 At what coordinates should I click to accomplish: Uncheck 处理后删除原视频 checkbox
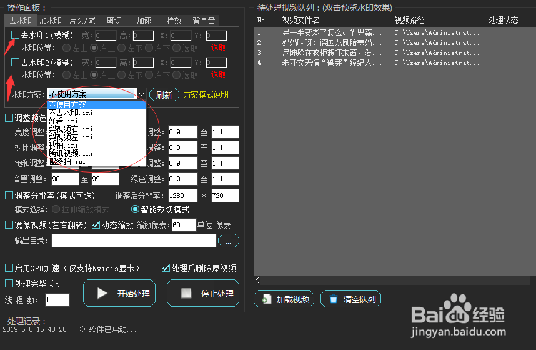[x=166, y=268]
